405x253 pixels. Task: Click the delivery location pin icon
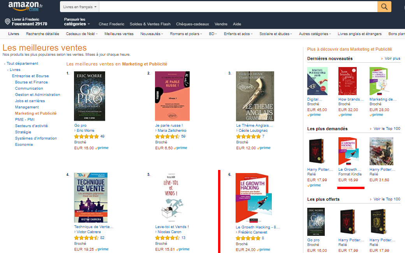click(x=8, y=21)
